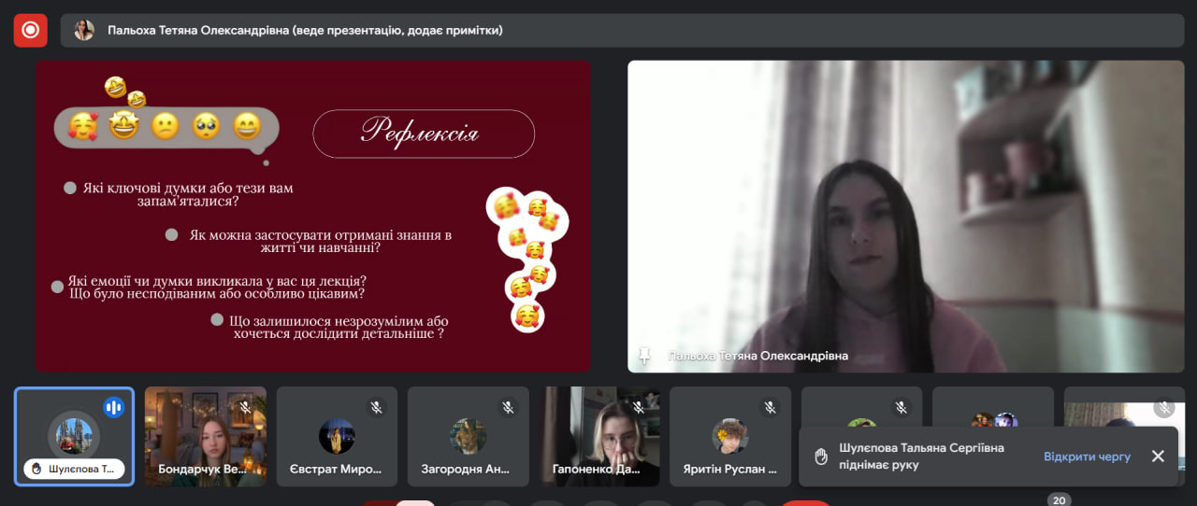
Task: Click presenter avatar in the top banner
Action: (84, 30)
